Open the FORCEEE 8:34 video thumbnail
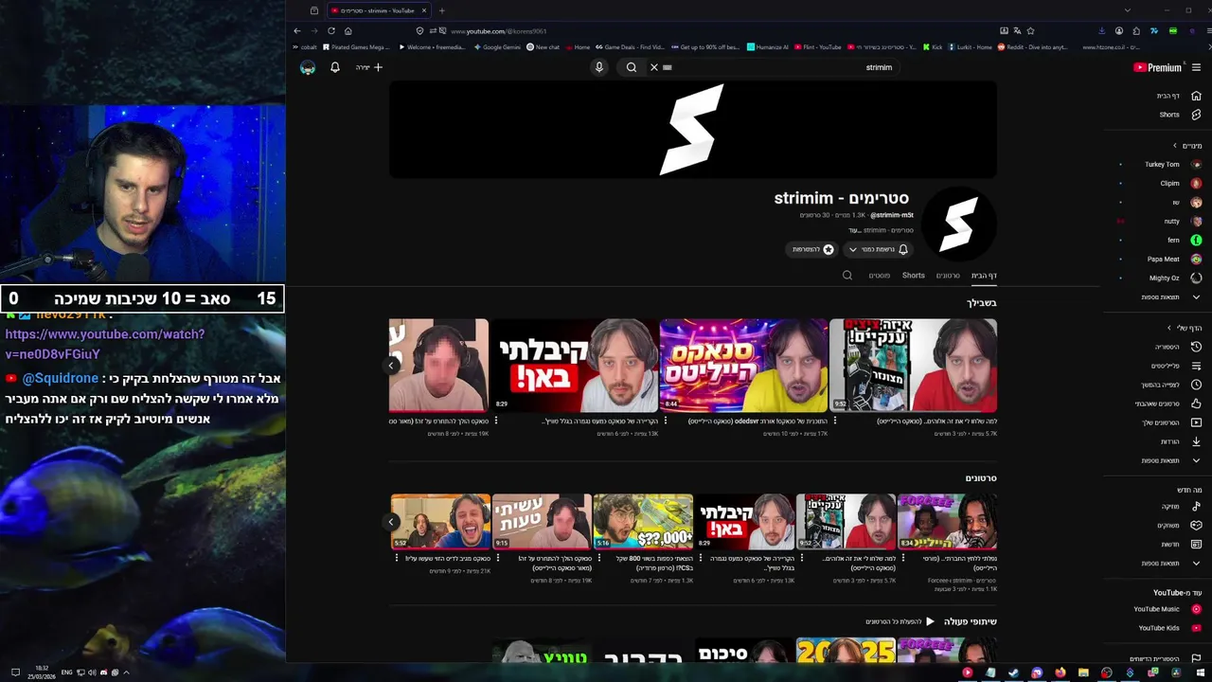Image resolution: width=1212 pixels, height=682 pixels. 947,522
